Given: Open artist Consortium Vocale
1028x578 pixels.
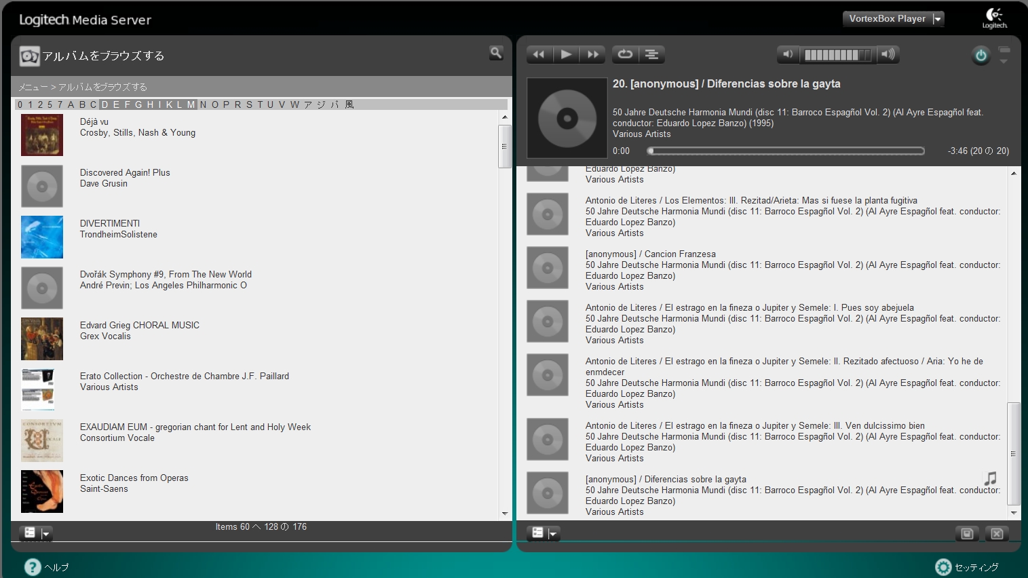Looking at the screenshot, I should pos(117,438).
